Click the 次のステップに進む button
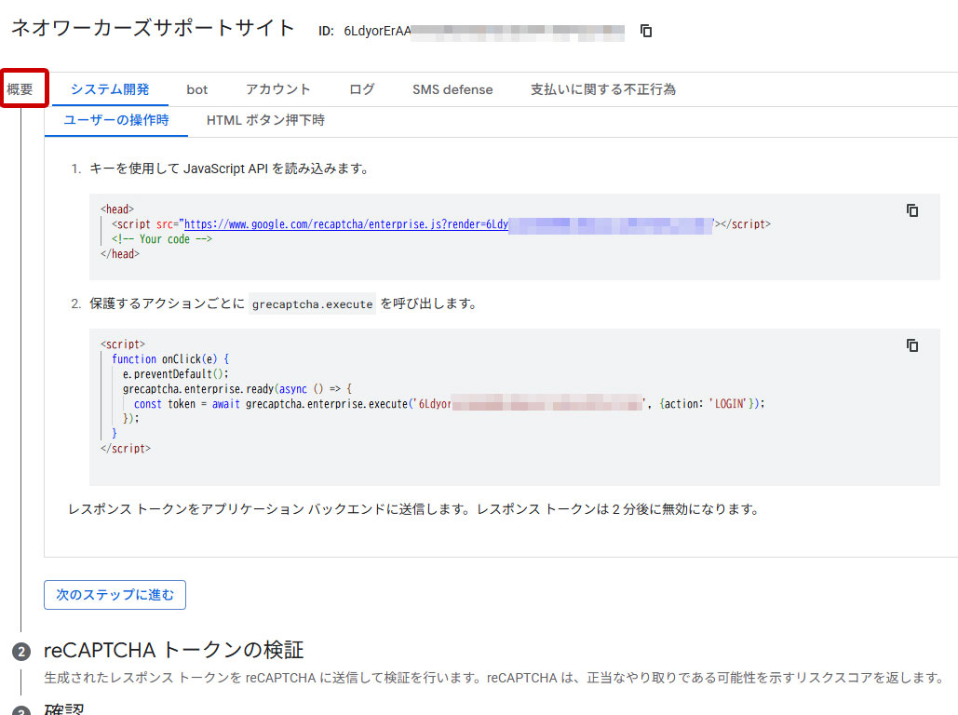 click(115, 595)
